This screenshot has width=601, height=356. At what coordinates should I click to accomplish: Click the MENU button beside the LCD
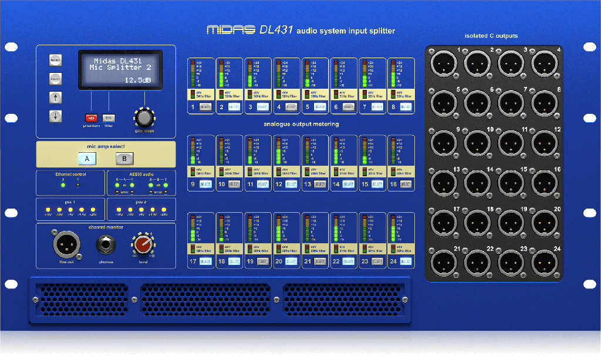pyautogui.click(x=56, y=61)
